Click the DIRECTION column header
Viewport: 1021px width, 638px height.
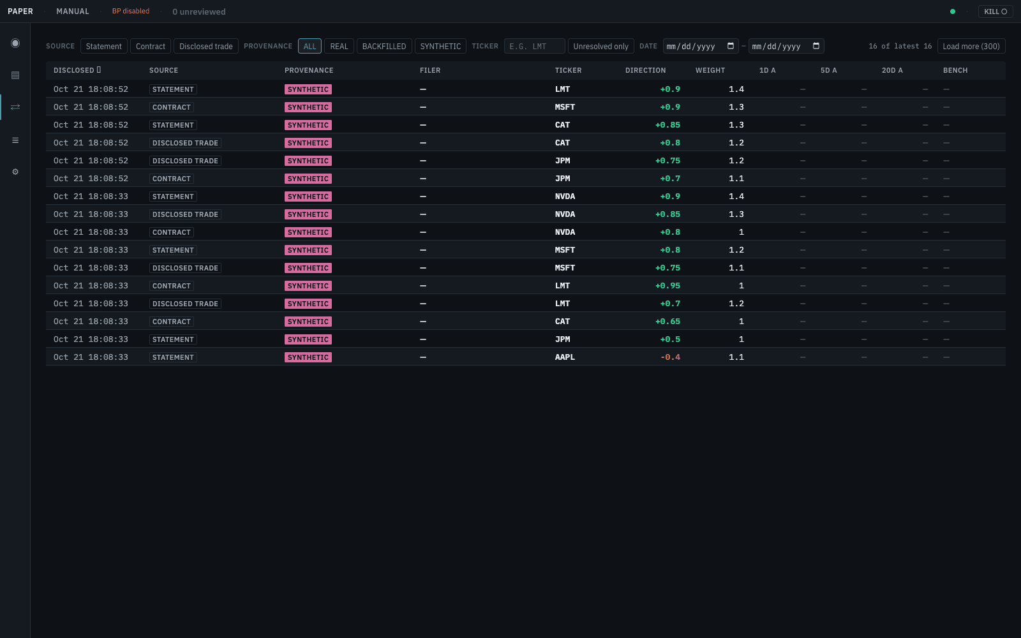tap(645, 70)
